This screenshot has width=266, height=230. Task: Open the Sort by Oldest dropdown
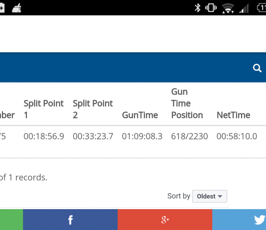pyautogui.click(x=210, y=196)
